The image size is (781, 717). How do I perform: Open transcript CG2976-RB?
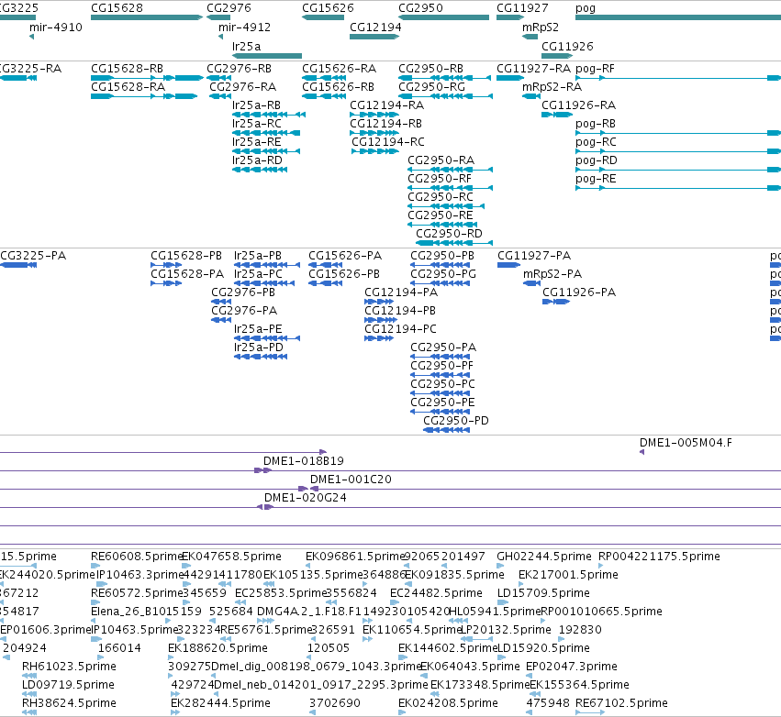click(x=240, y=68)
